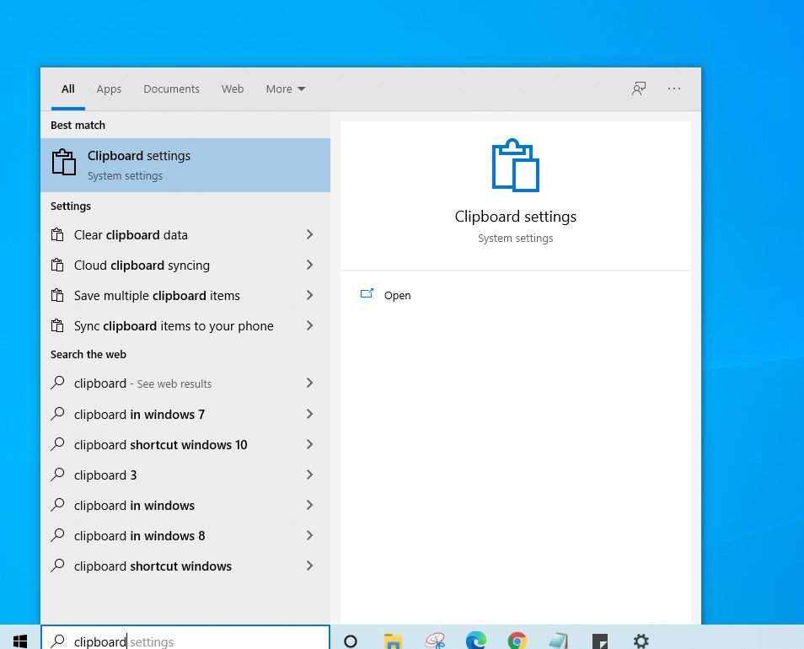This screenshot has width=804, height=649.
Task: Switch to the Apps tab
Action: [x=109, y=88]
